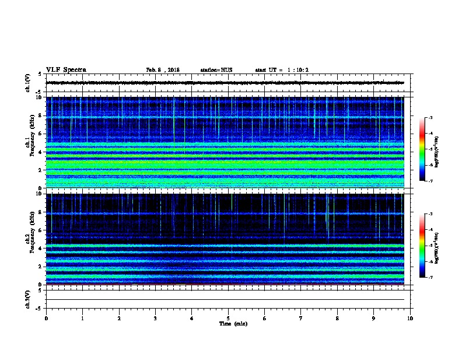The width and height of the screenshot is (462, 357).
Task: Click the ch.1 spectrogram panel
Action: click(225, 142)
